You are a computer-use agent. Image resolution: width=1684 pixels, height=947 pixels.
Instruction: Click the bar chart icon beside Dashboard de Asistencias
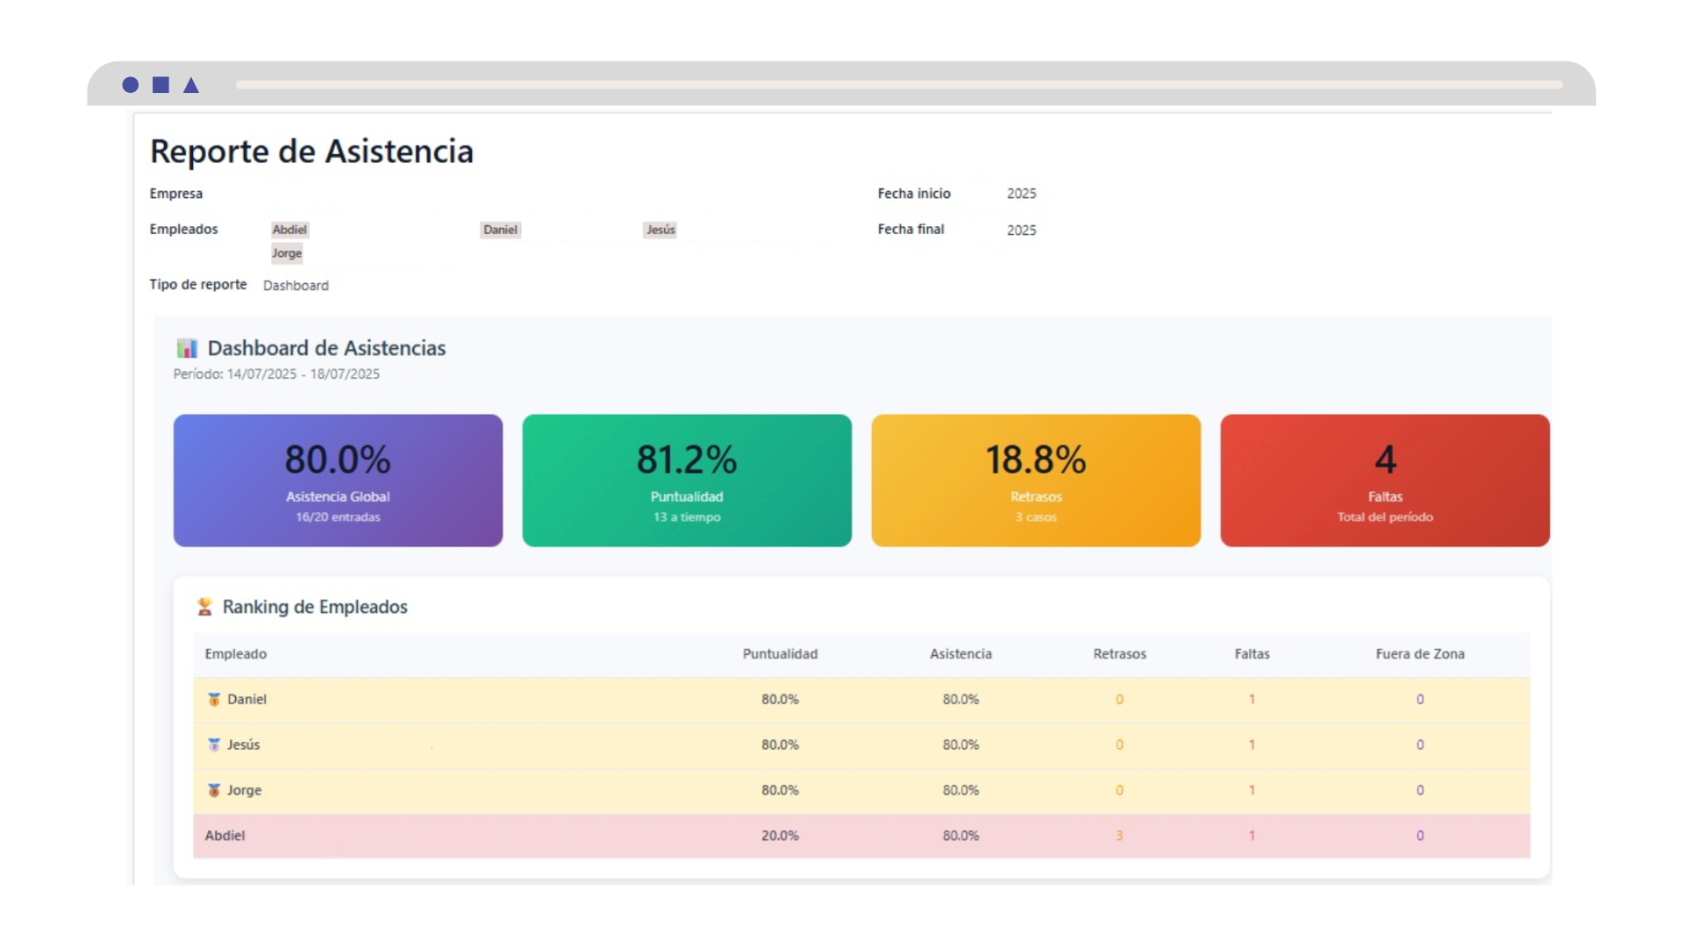[x=187, y=347]
